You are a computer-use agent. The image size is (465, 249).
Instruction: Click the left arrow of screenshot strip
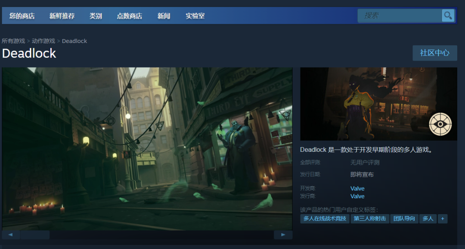point(11,235)
